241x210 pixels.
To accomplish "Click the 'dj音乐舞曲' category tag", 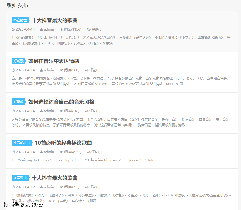I will pyautogui.click(x=22, y=143).
